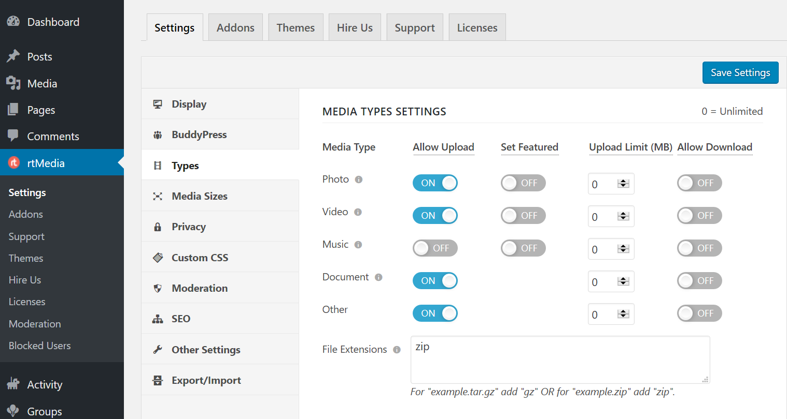Viewport: 787px width, 419px height.
Task: Turn off Allow Upload for Video
Action: 435,215
